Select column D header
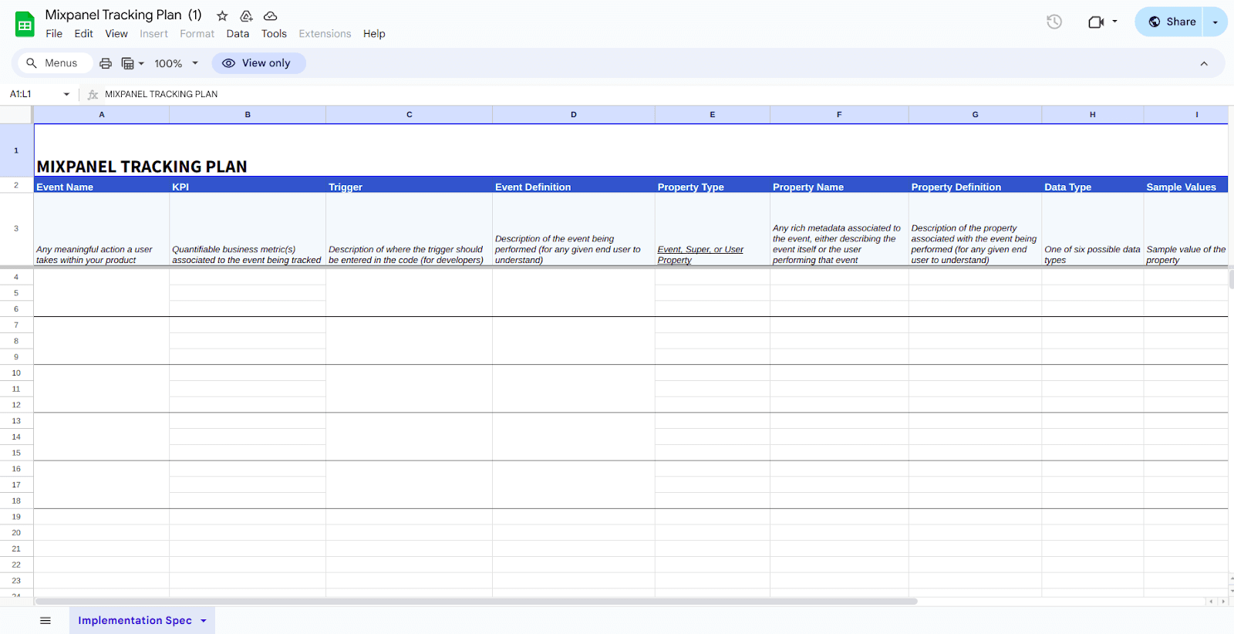This screenshot has width=1234, height=634. (x=574, y=114)
